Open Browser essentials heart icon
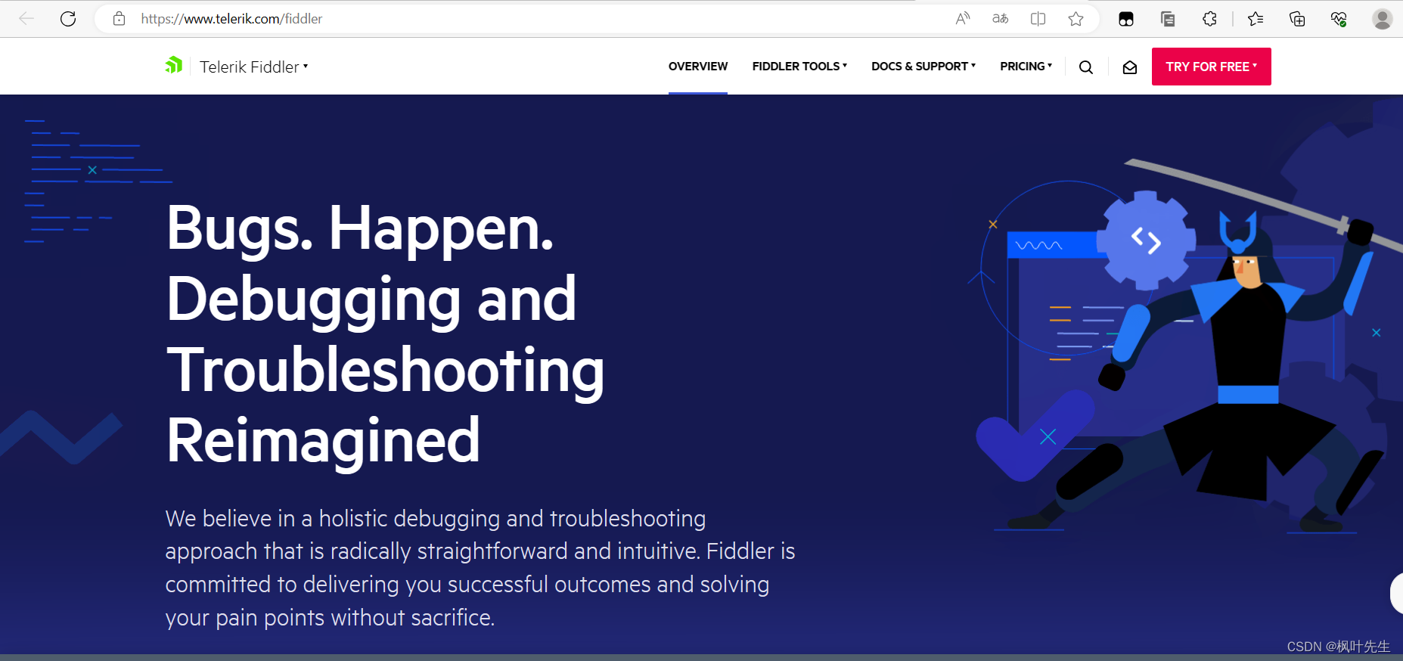 coord(1339,19)
